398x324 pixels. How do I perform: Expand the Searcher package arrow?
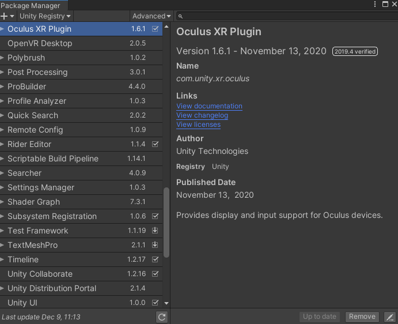coord(2,173)
